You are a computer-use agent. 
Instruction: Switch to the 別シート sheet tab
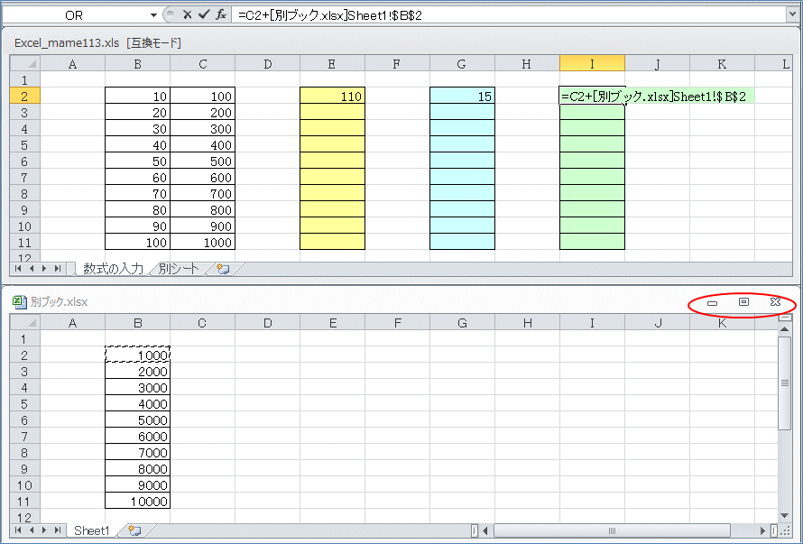[179, 269]
